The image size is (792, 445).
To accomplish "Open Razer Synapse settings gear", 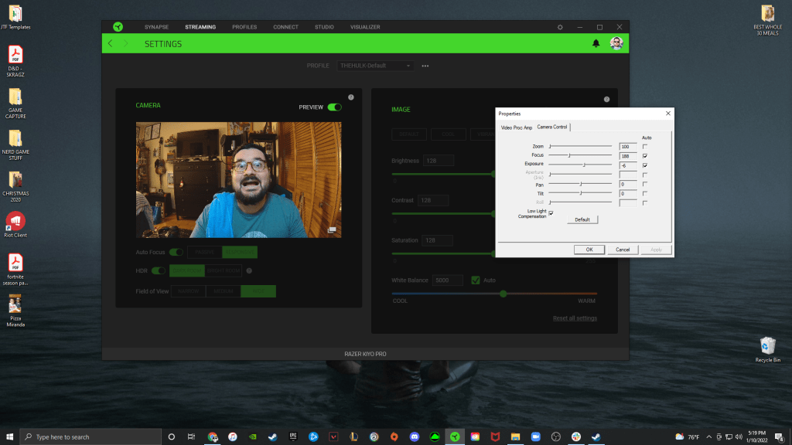I will [560, 27].
